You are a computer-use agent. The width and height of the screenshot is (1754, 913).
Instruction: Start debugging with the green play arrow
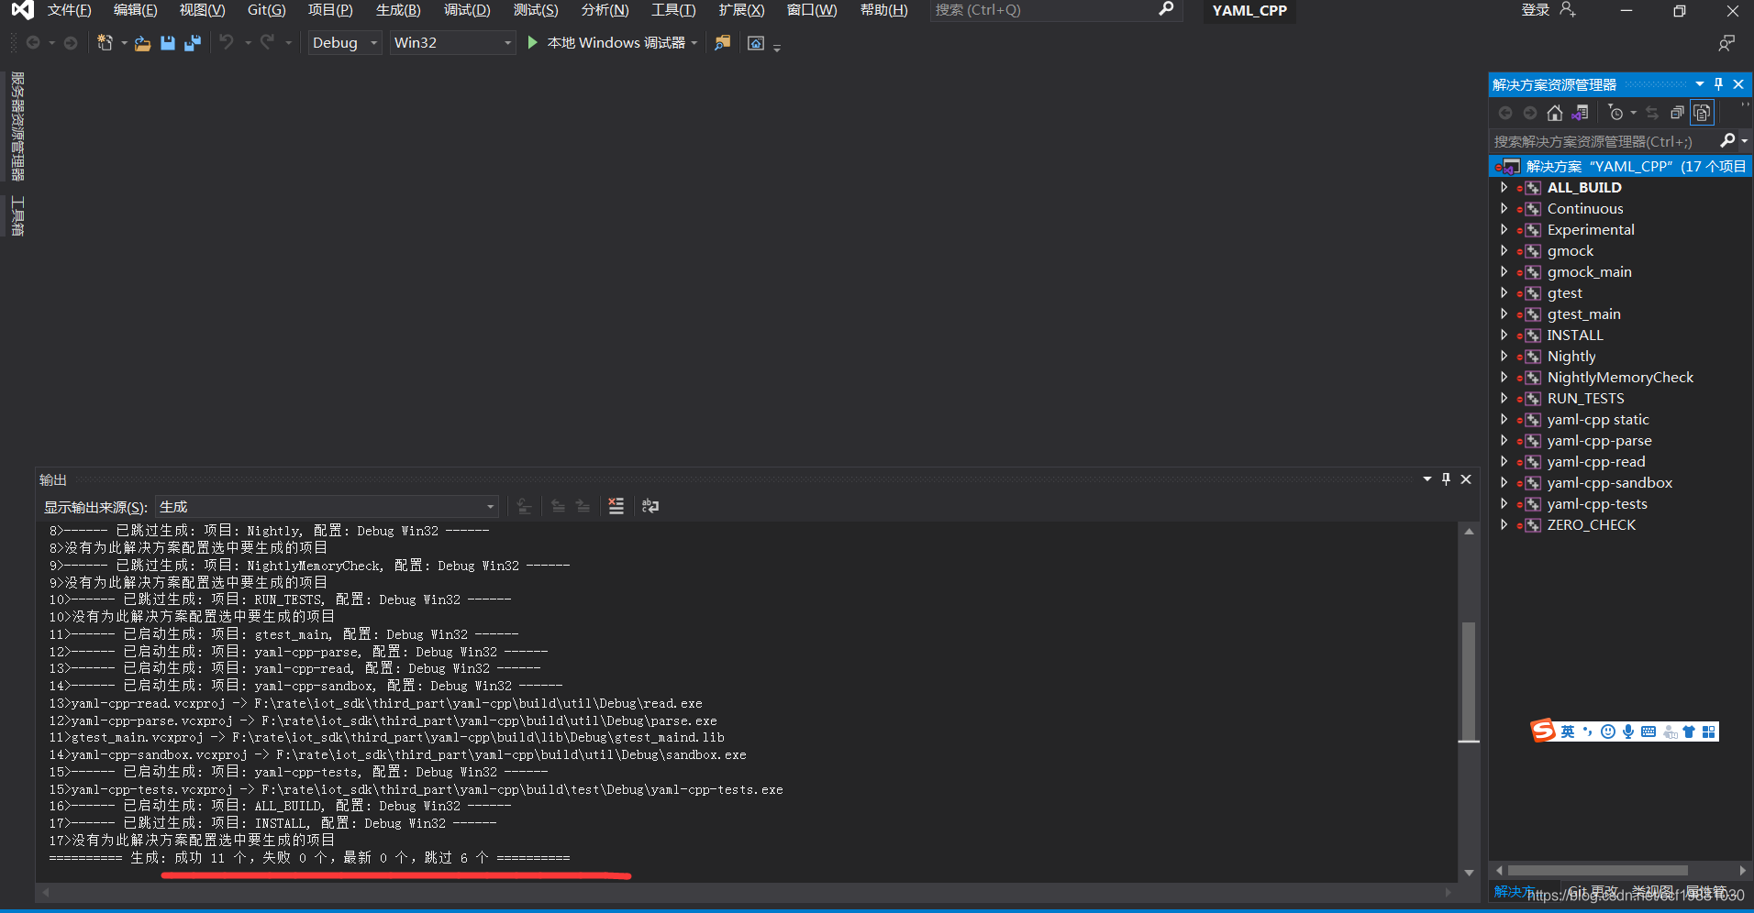tap(533, 42)
